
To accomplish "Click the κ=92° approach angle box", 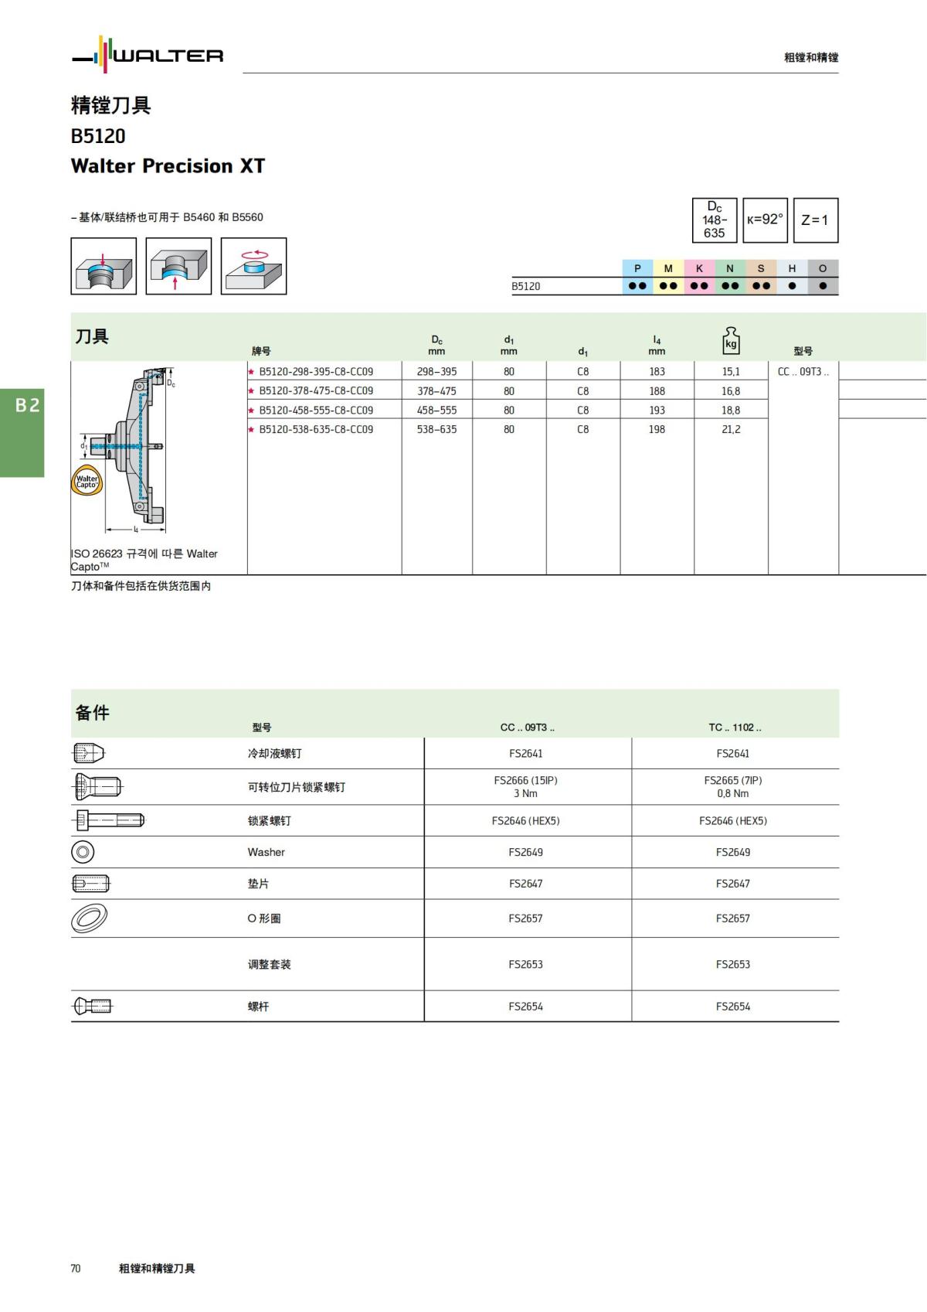I will click(x=765, y=220).
